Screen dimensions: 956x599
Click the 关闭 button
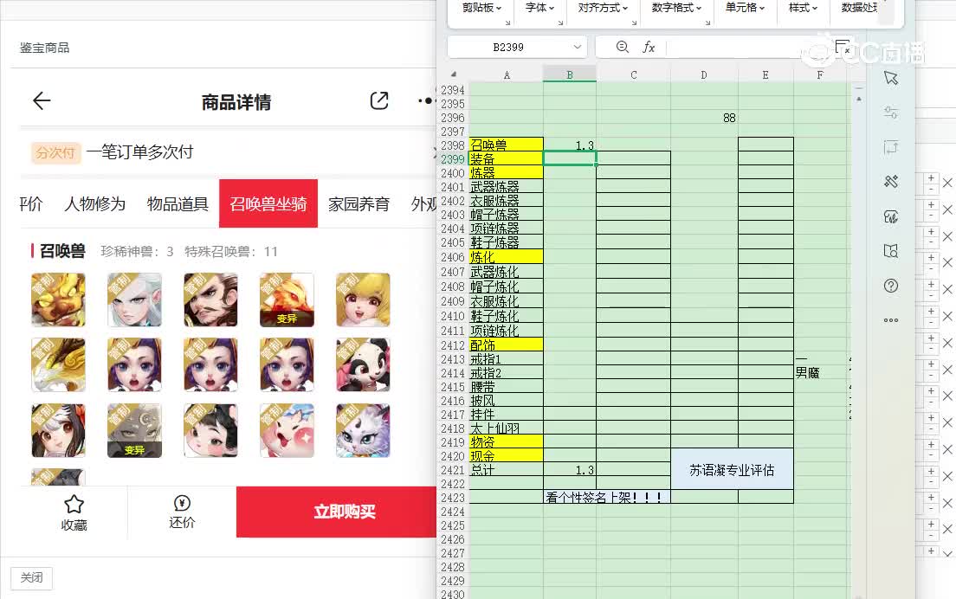[32, 577]
